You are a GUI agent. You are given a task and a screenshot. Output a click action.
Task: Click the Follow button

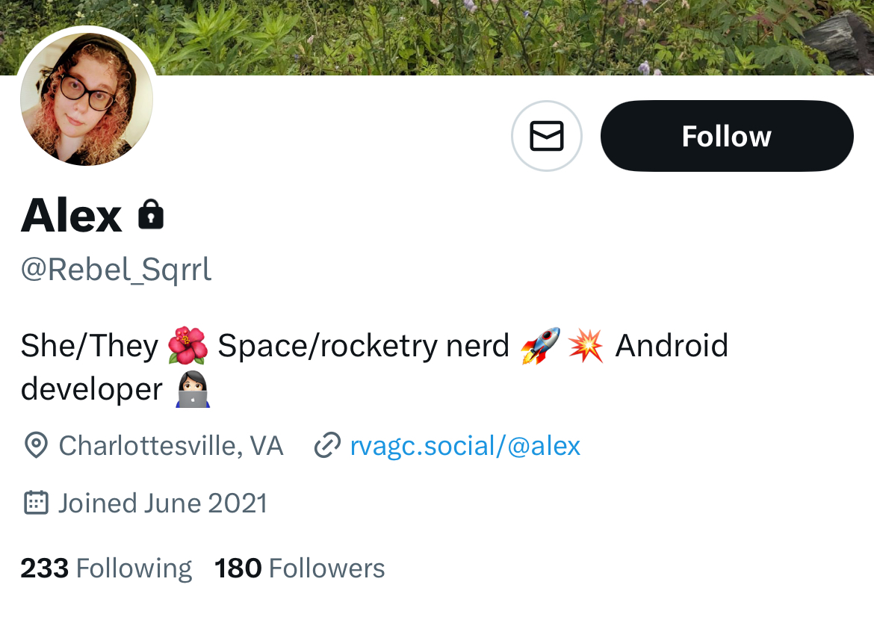tap(726, 136)
